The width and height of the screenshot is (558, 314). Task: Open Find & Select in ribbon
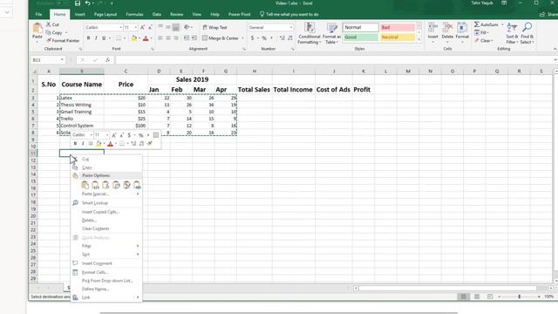tap(527, 33)
